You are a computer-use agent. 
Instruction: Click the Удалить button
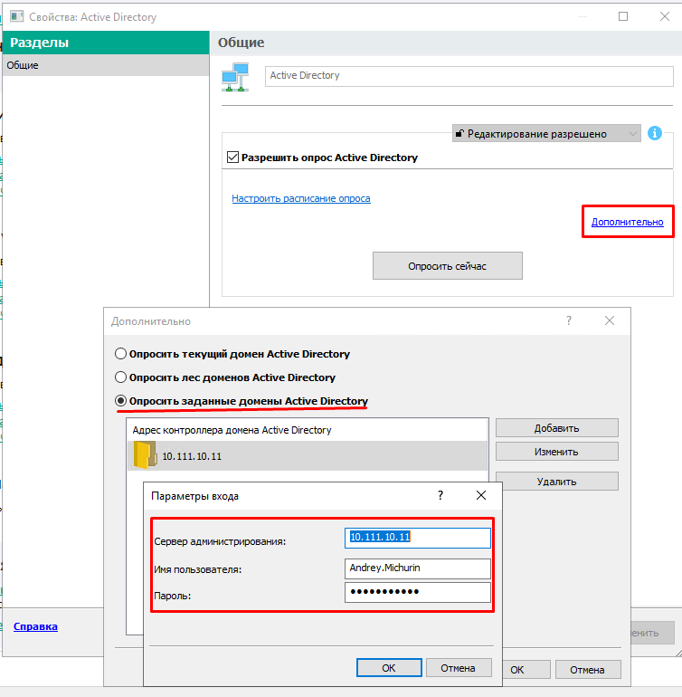point(556,482)
